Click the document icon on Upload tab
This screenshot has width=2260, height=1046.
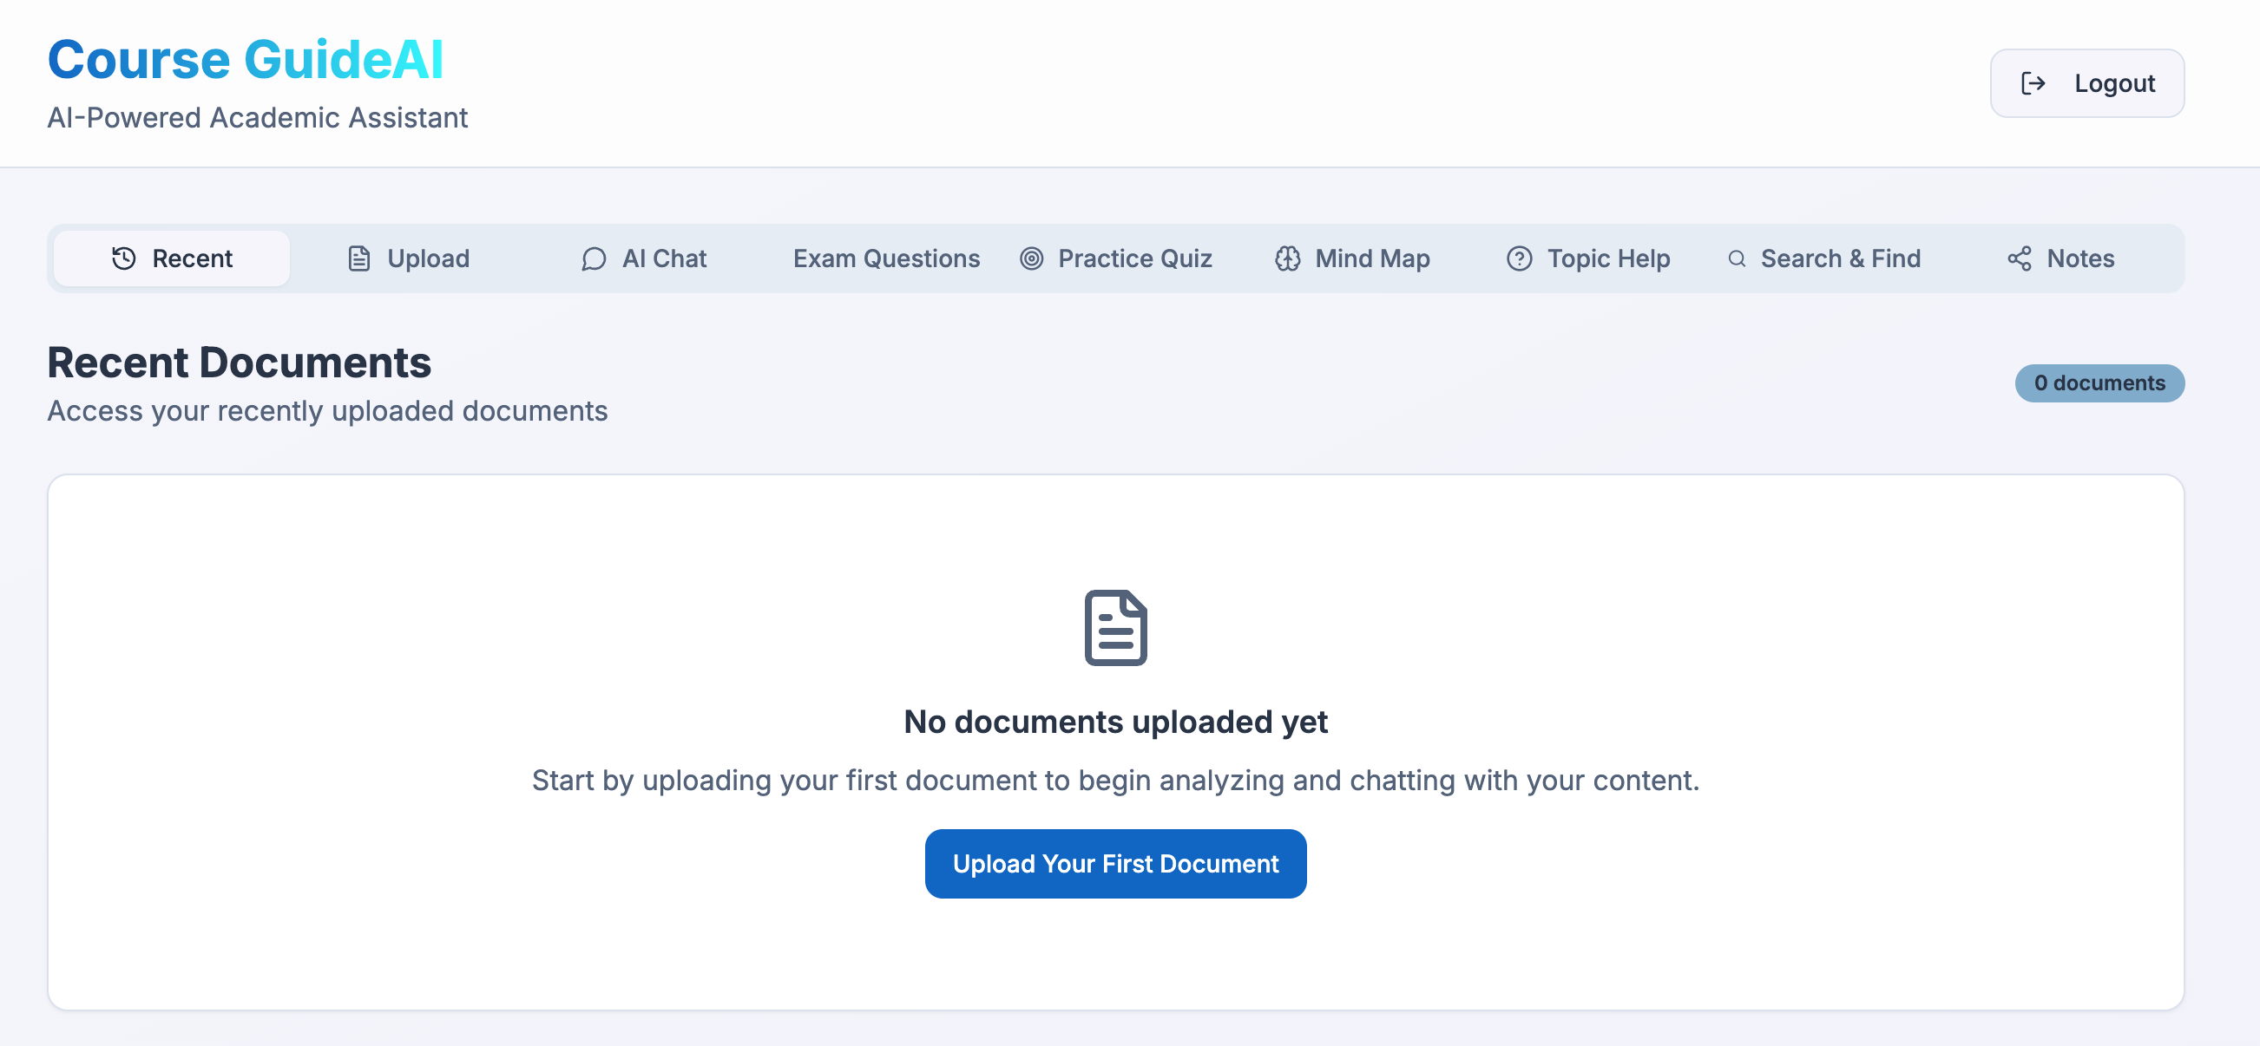point(358,258)
